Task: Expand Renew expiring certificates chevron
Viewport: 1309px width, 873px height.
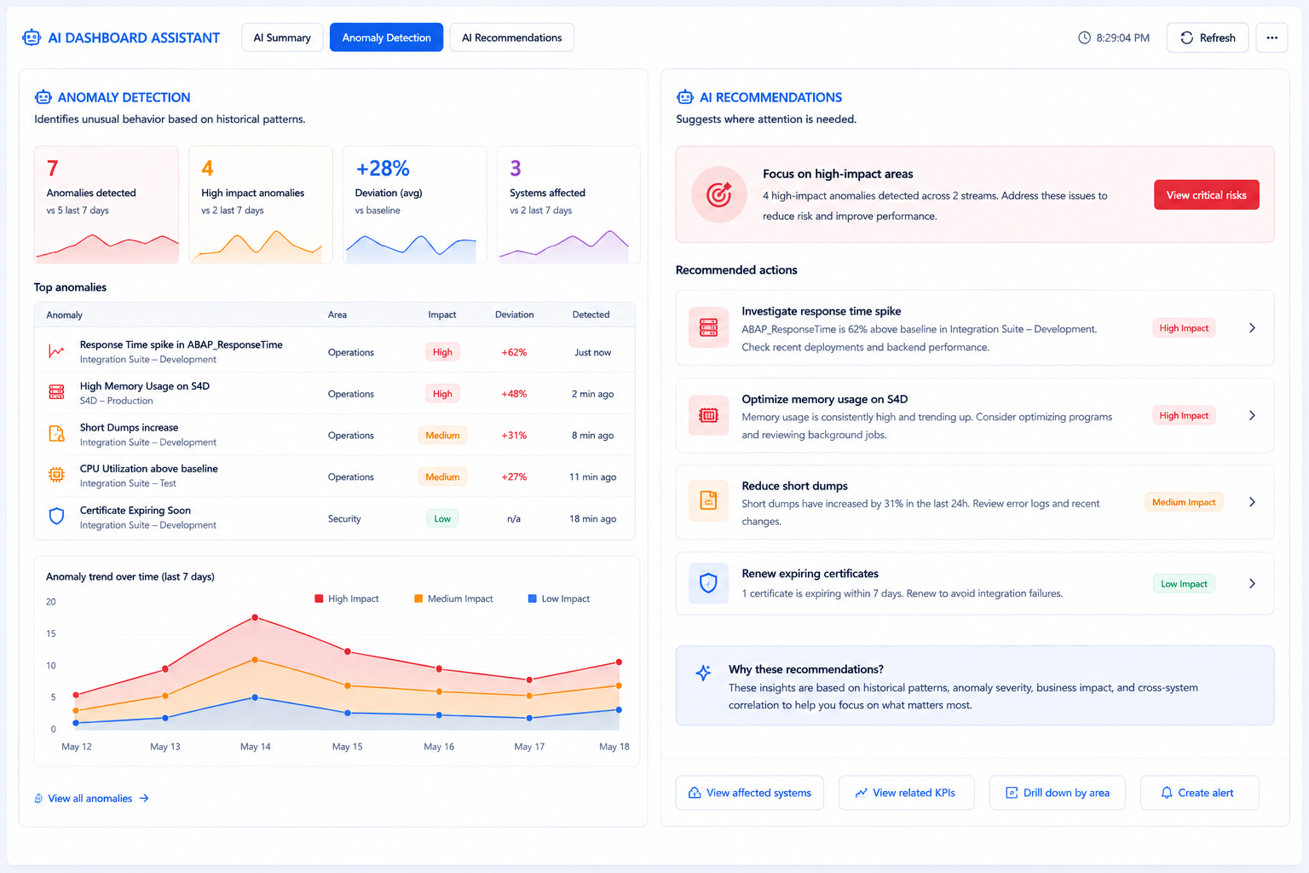Action: click(1252, 584)
